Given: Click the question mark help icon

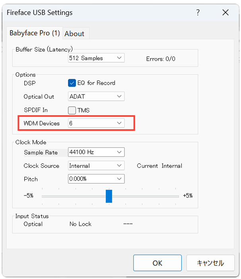Looking at the screenshot, I should tap(198, 12).
